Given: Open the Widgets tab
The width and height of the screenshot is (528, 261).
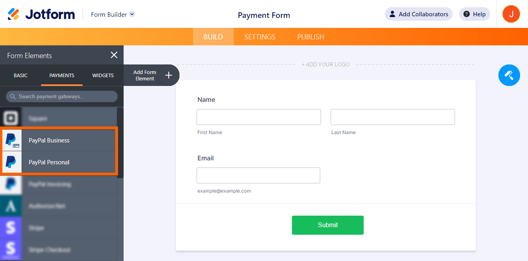Looking at the screenshot, I should [103, 75].
